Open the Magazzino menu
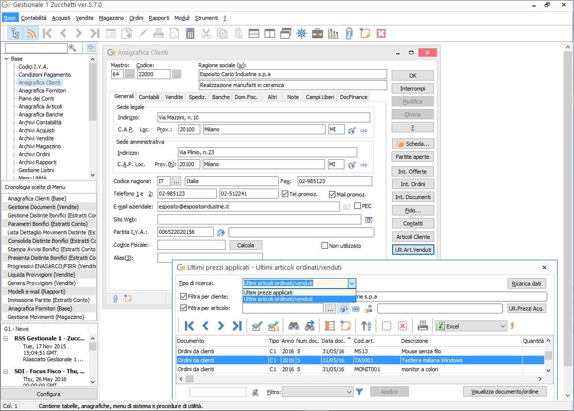Image resolution: width=574 pixels, height=411 pixels. pyautogui.click(x=111, y=18)
